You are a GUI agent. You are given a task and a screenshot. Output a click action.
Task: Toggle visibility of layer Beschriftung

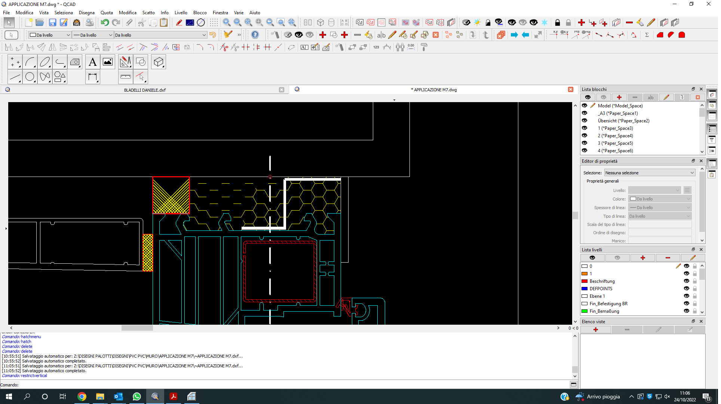pos(686,281)
